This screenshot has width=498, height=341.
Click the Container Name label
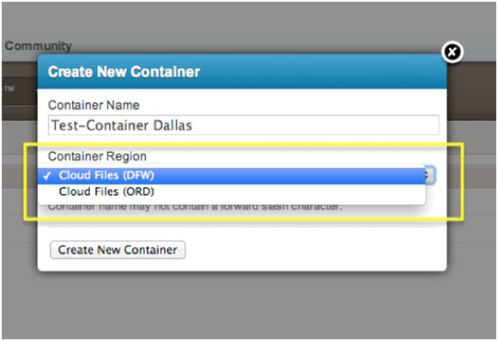pos(94,105)
